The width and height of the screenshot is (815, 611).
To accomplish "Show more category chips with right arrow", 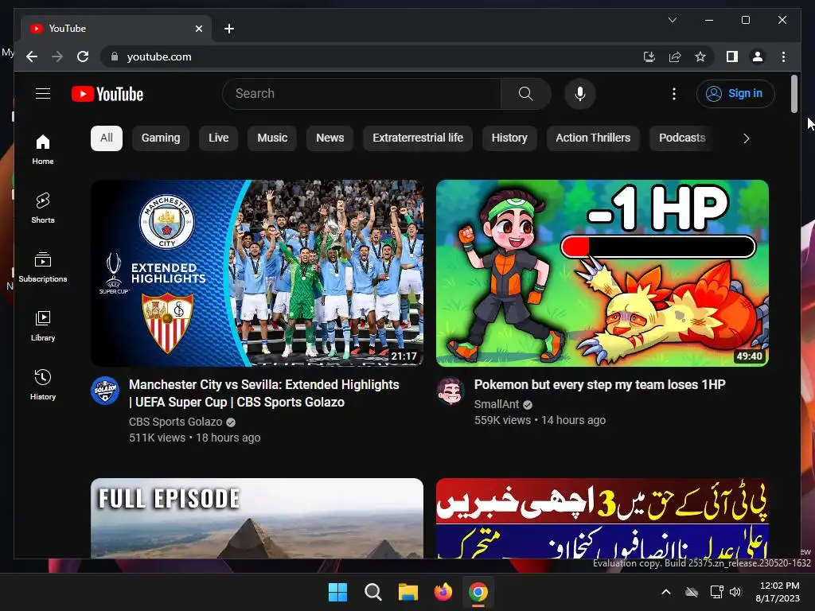I will pos(747,138).
